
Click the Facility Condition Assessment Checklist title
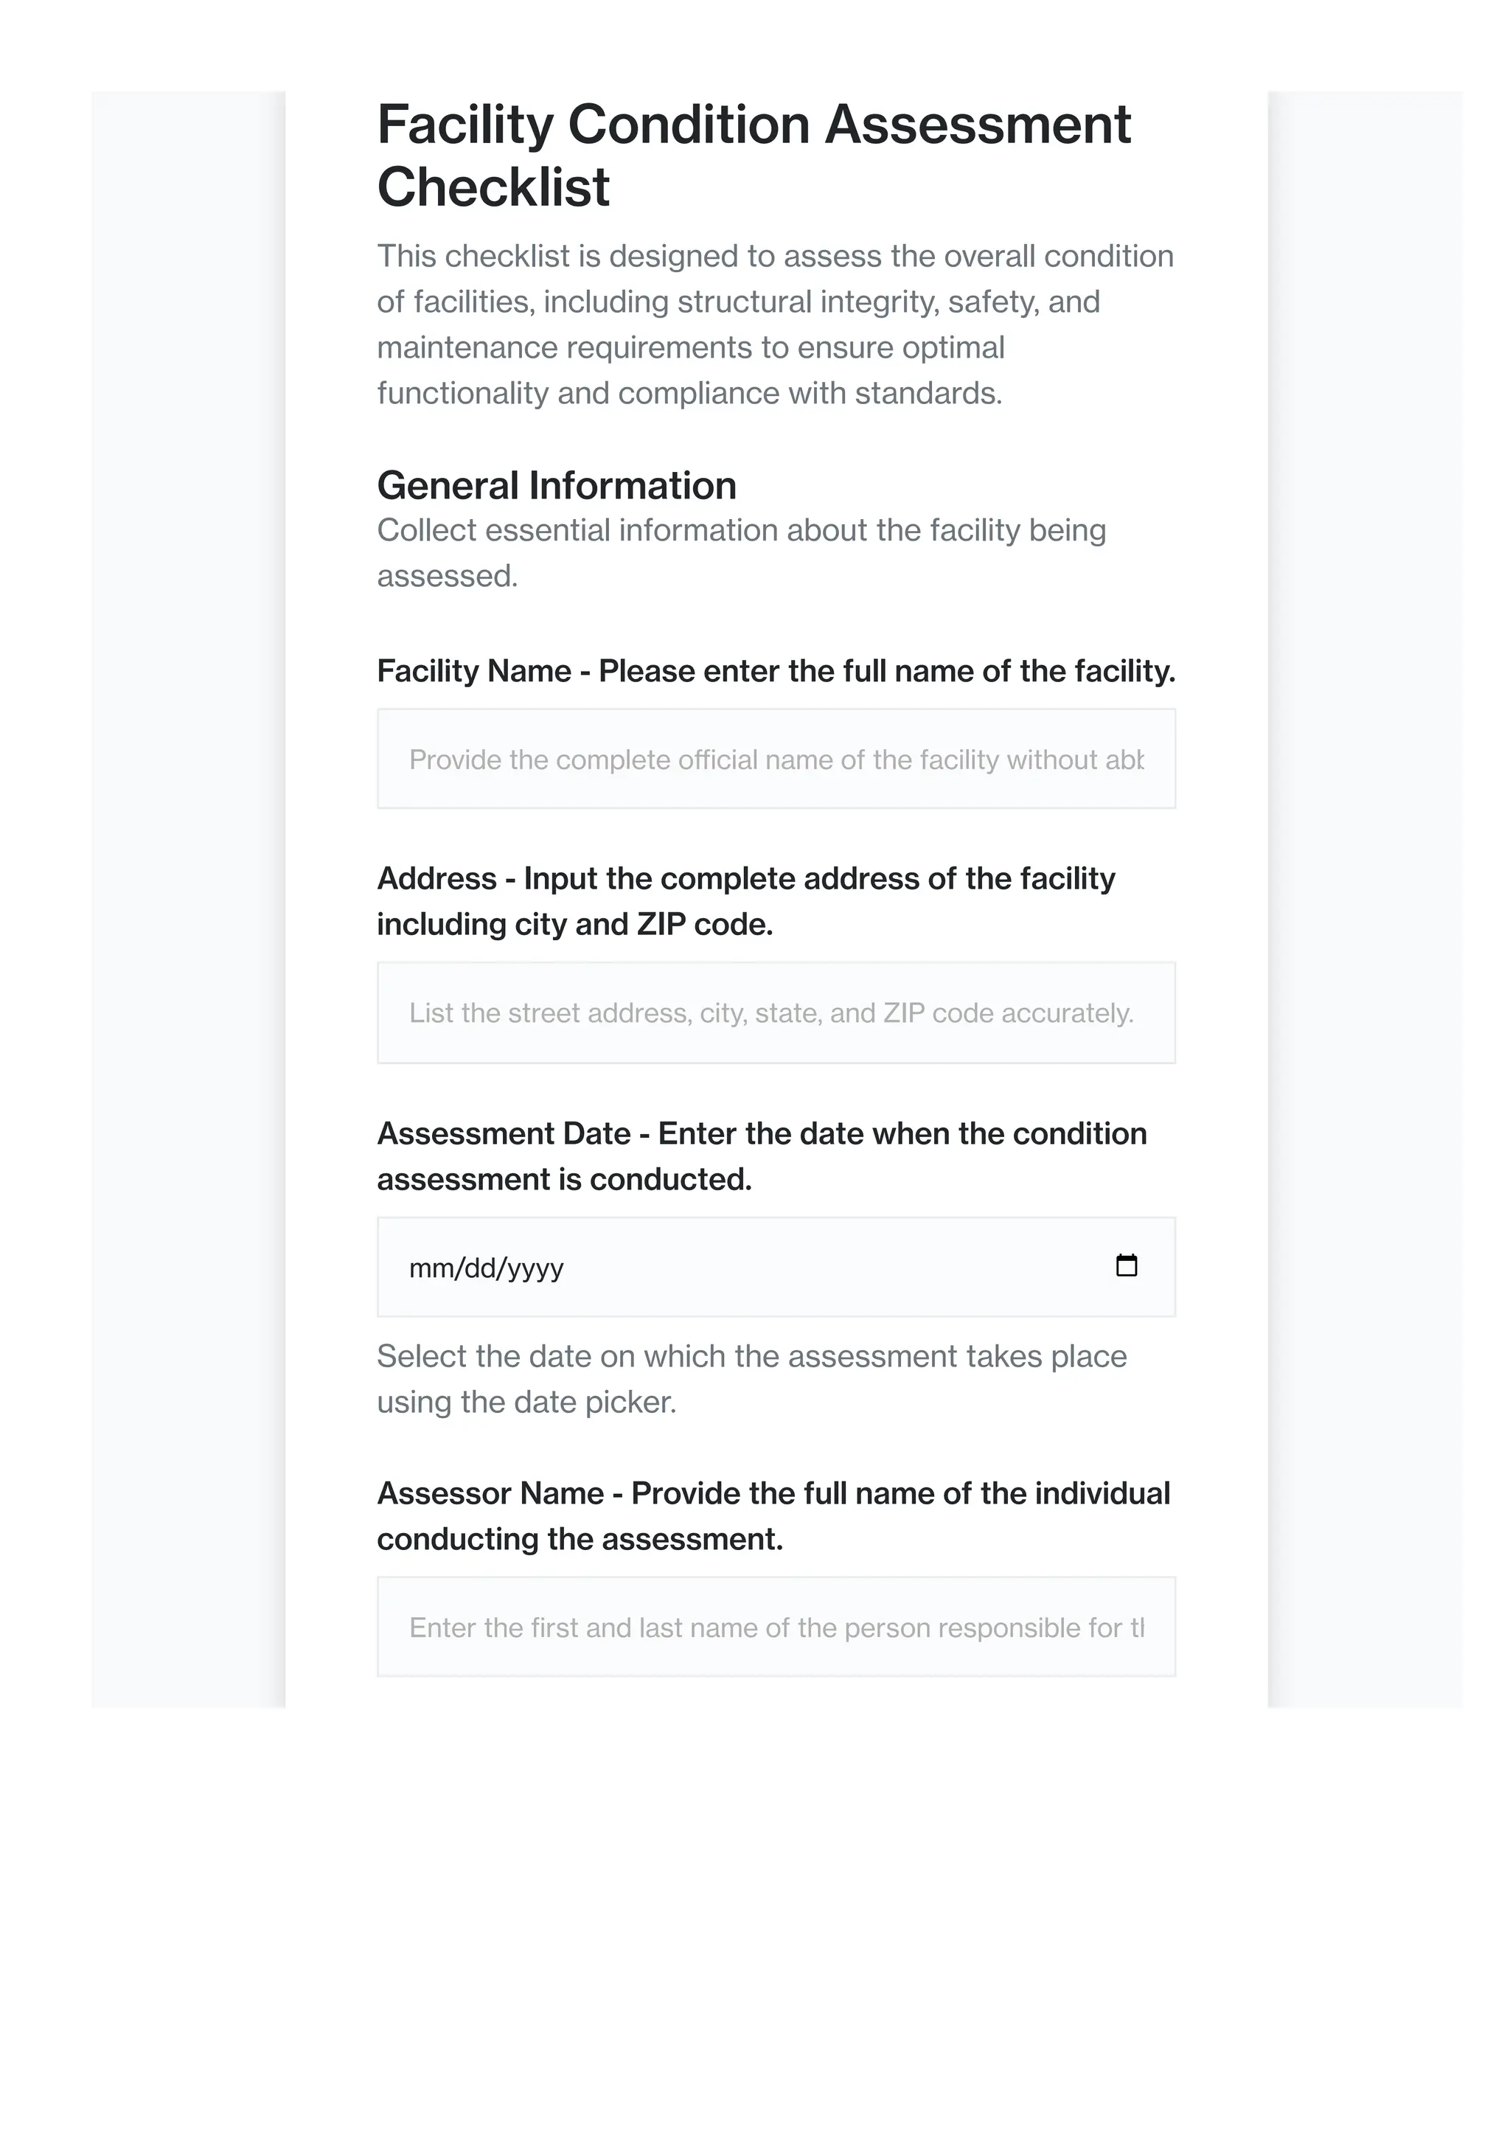pyautogui.click(x=754, y=156)
